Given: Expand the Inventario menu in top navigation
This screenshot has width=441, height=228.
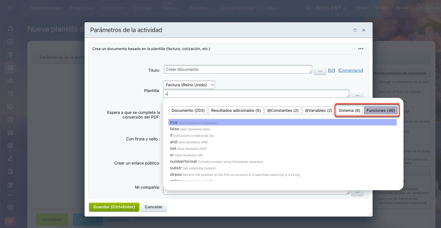Looking at the screenshot, I should (x=113, y=8).
